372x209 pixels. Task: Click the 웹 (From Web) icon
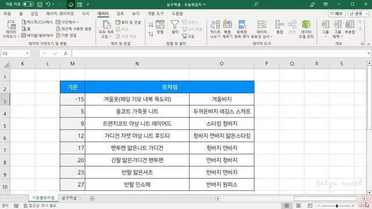[24, 29]
